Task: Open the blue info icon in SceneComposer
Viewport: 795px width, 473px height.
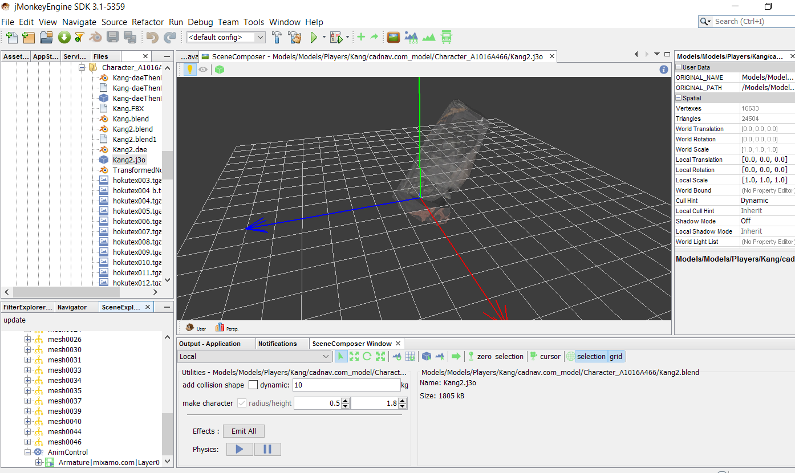Action: click(663, 70)
